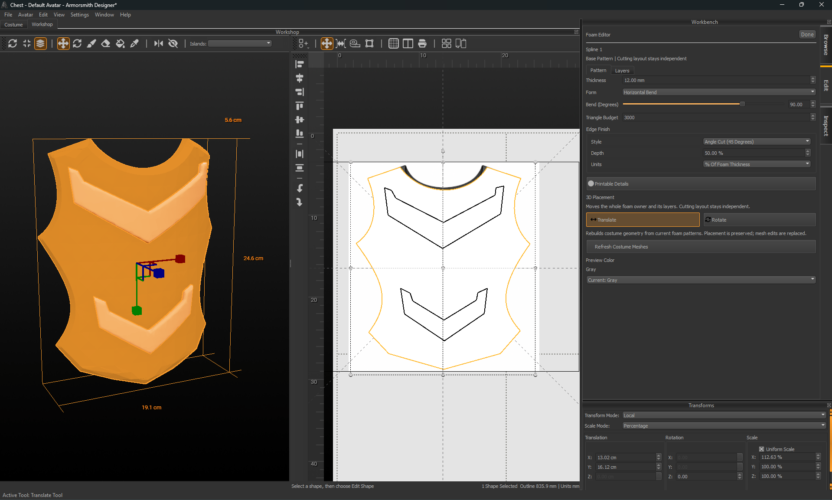Activate the Rotate placement mode
Viewport: 832px width, 500px height.
click(x=760, y=220)
